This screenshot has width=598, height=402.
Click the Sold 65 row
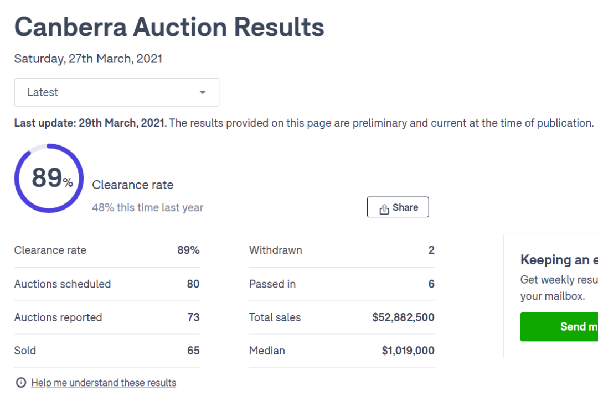107,351
